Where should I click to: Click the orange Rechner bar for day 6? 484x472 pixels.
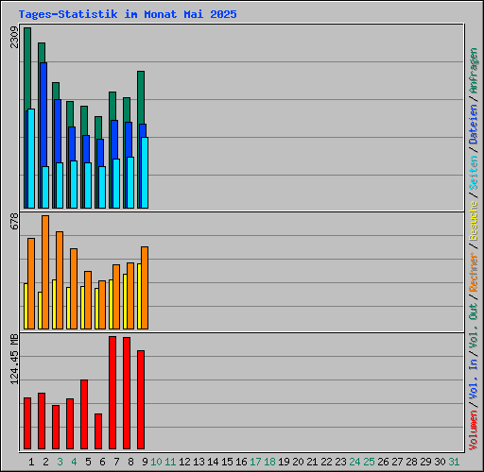click(x=102, y=305)
